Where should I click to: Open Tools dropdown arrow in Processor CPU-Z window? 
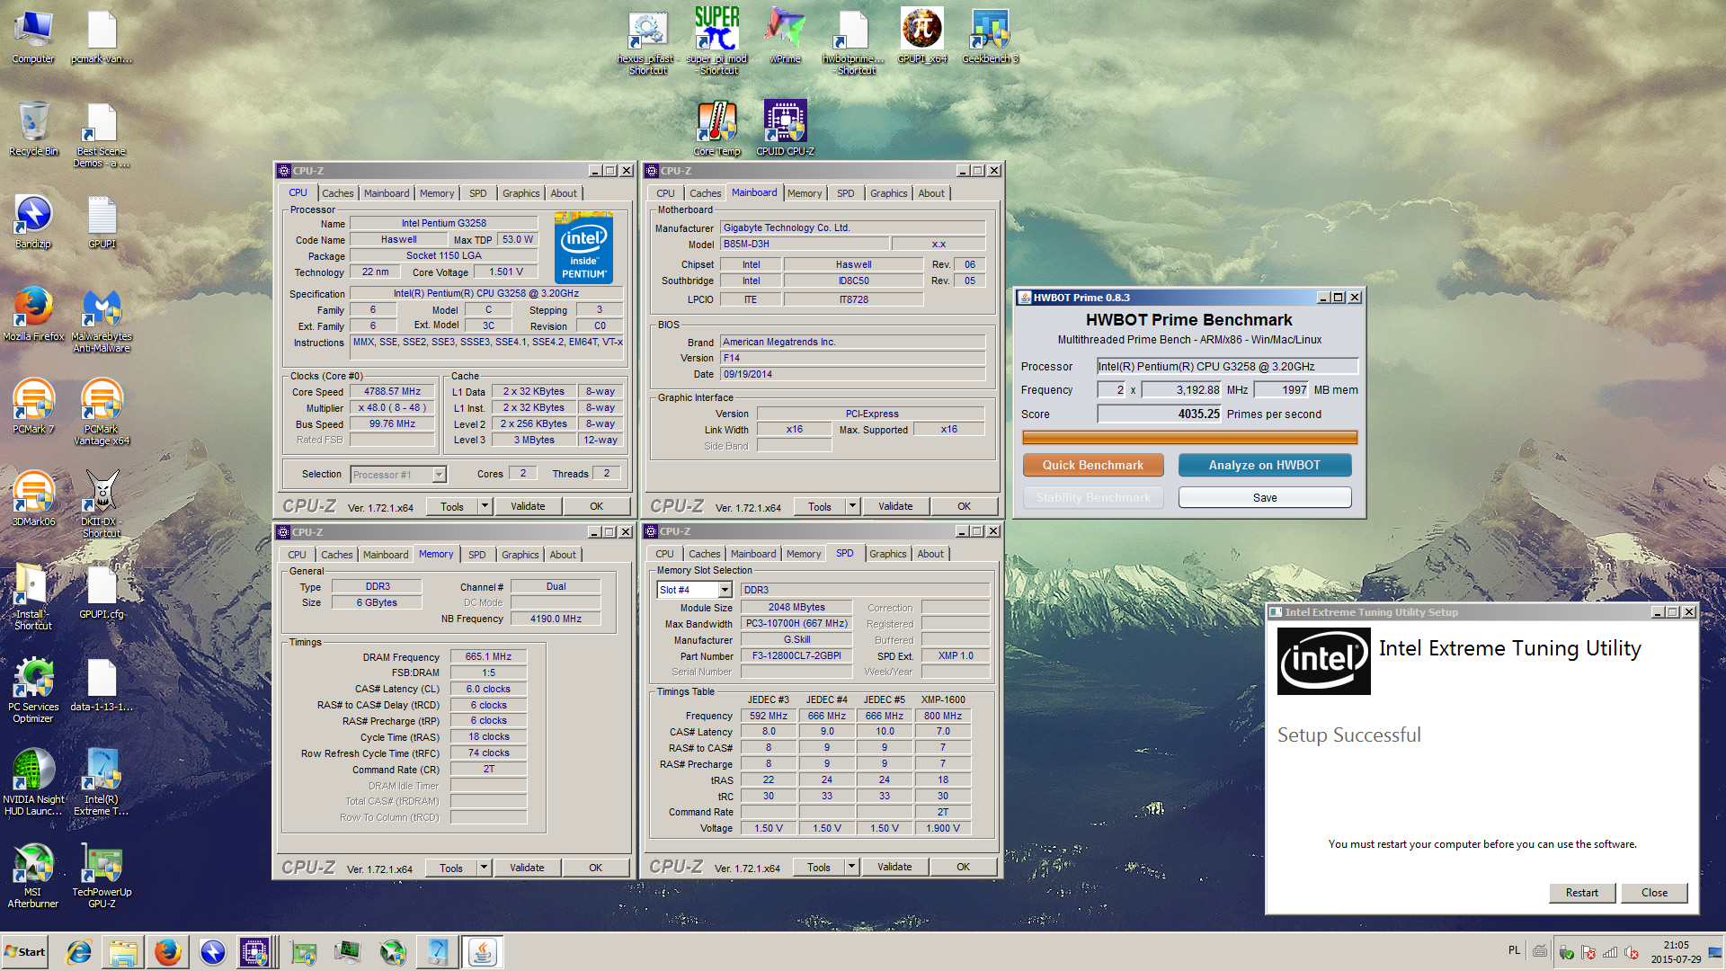tap(485, 506)
